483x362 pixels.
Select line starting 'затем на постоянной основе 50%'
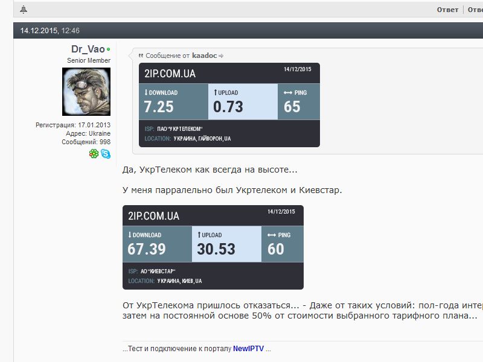coord(300,316)
